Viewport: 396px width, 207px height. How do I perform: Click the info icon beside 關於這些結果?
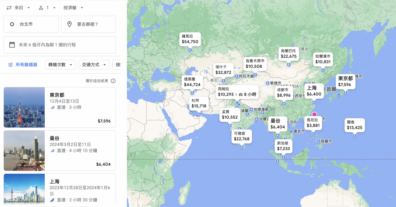click(113, 81)
